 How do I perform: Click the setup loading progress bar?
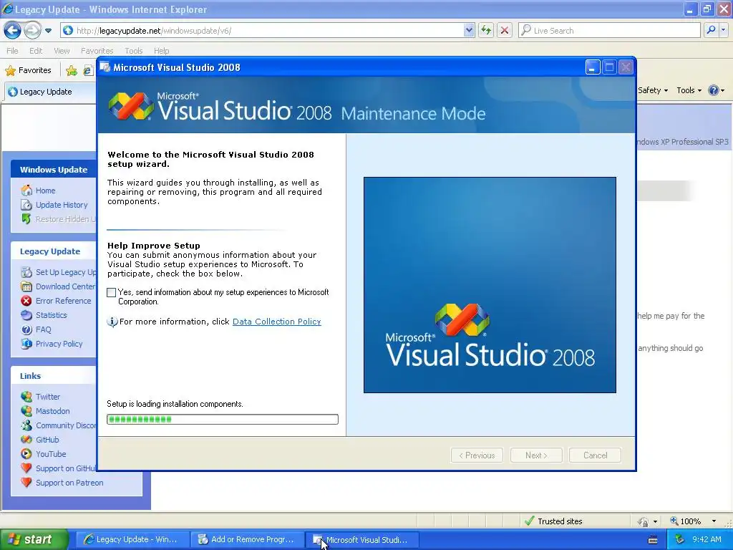point(223,420)
